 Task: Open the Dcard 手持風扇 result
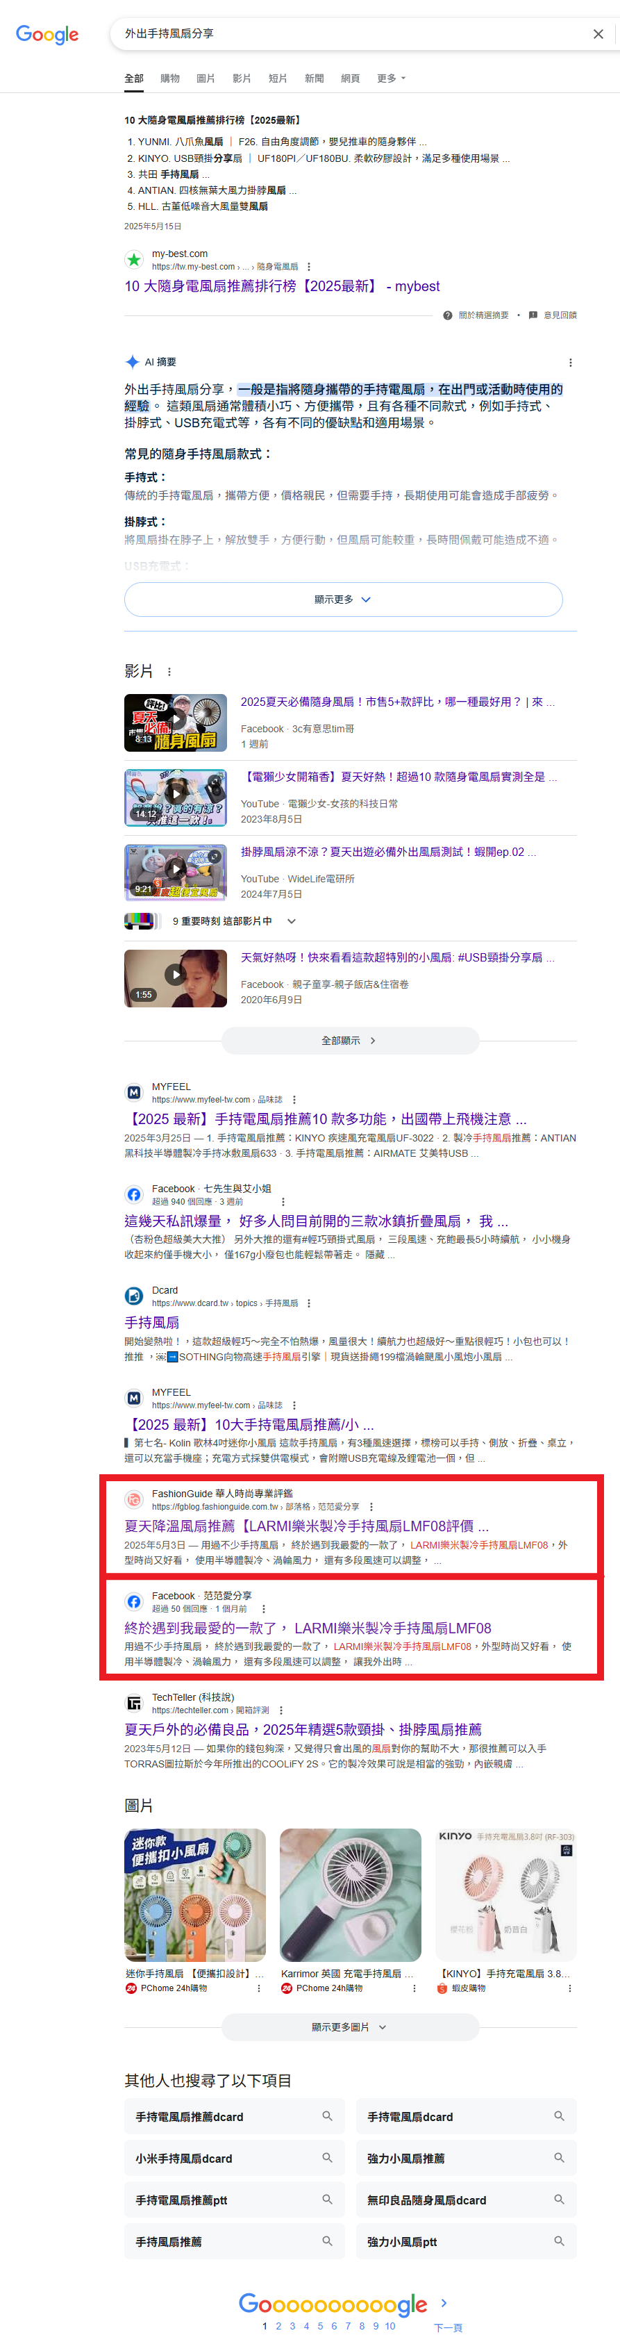[x=152, y=1323]
